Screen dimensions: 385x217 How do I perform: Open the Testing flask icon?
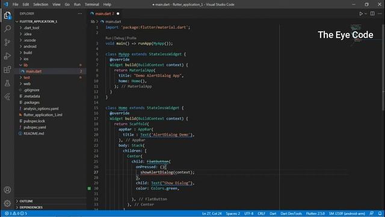7,83
